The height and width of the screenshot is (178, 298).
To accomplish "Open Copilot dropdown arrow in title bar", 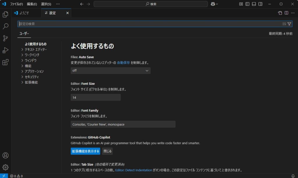I will click(x=217, y=4).
